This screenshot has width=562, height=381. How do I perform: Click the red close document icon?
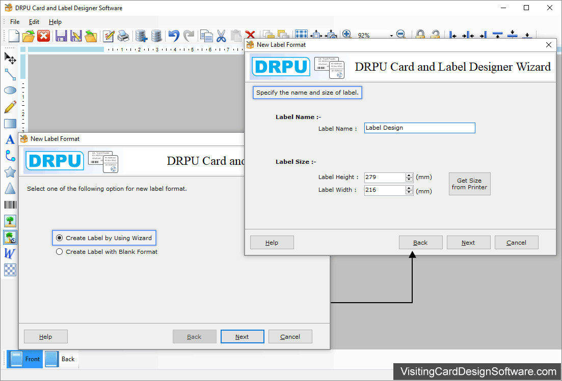[44, 36]
